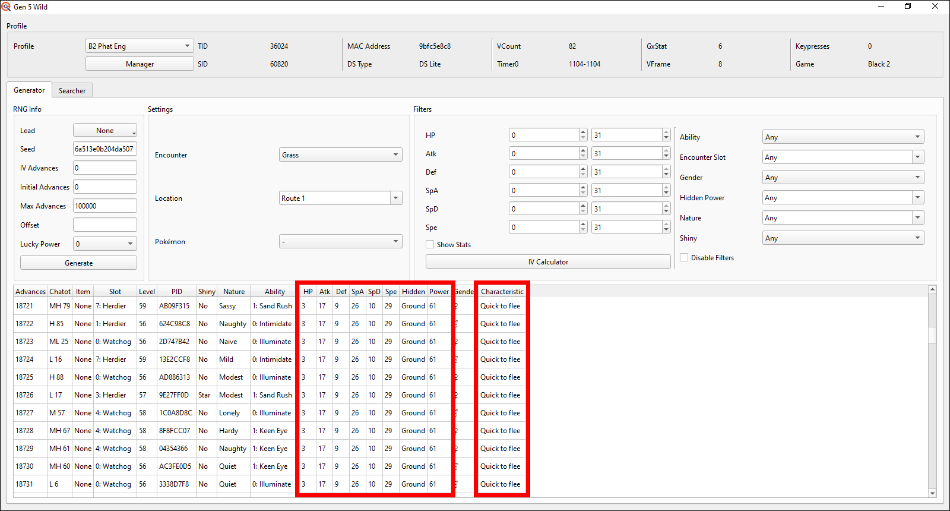Screen dimensions: 950x511
Task: Switch to the Searcher tab
Action: click(72, 91)
